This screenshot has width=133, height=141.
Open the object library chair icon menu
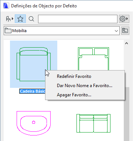10,19
